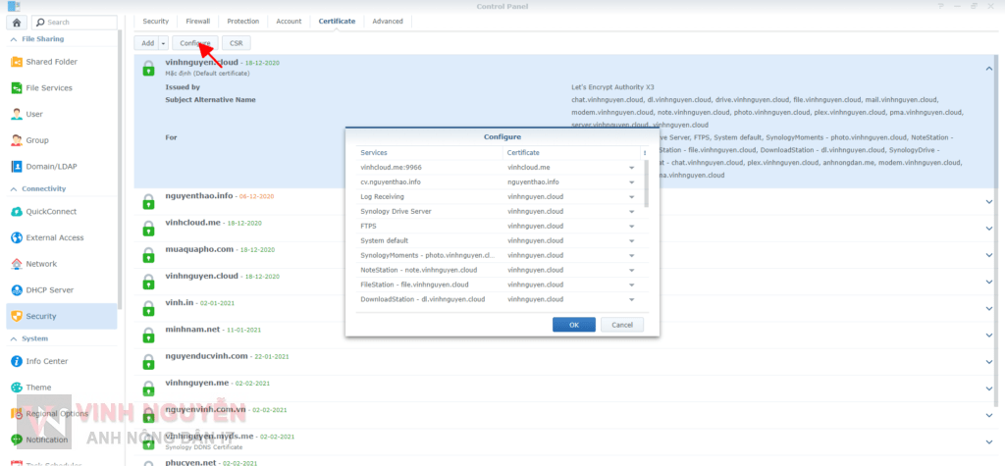The height and width of the screenshot is (466, 1005).
Task: Expand the nguyenthao.info certificate row
Action: pos(987,201)
